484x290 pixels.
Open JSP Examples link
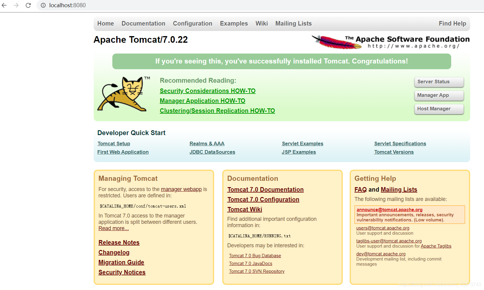pos(299,152)
